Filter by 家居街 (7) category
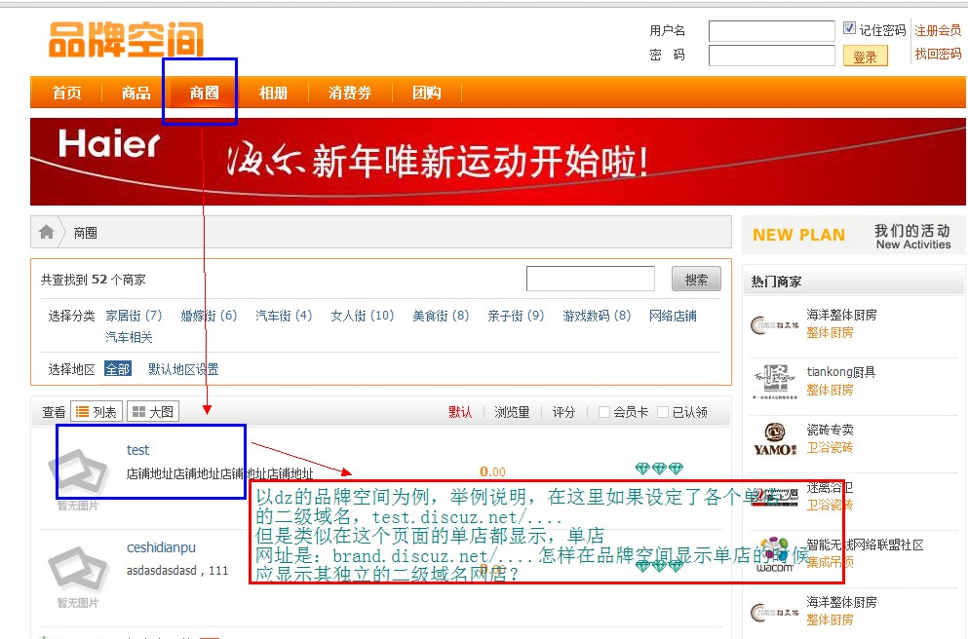 pyautogui.click(x=134, y=316)
